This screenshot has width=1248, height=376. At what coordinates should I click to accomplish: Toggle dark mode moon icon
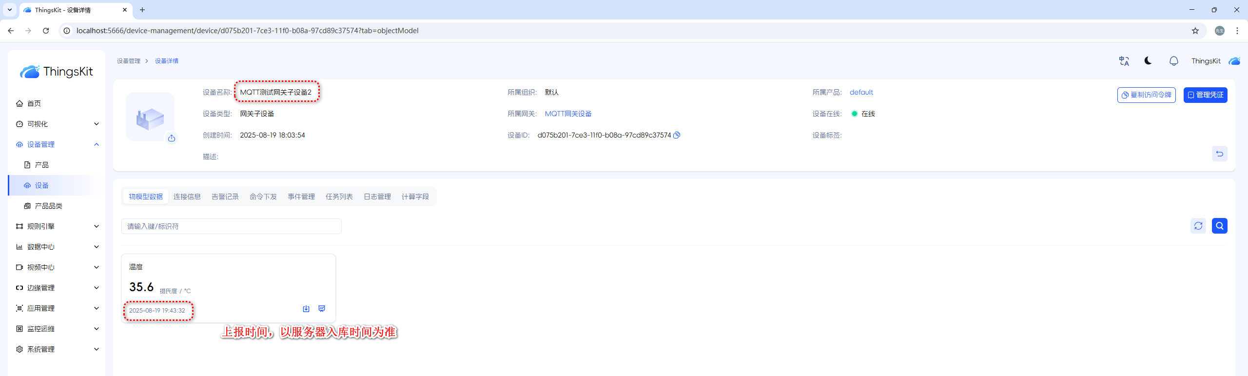1148,61
